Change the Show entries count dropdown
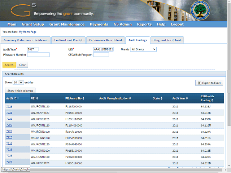 pyautogui.click(x=18, y=83)
